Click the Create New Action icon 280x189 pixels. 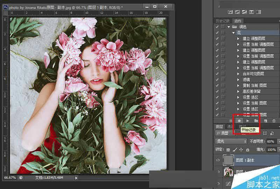coord(265,121)
